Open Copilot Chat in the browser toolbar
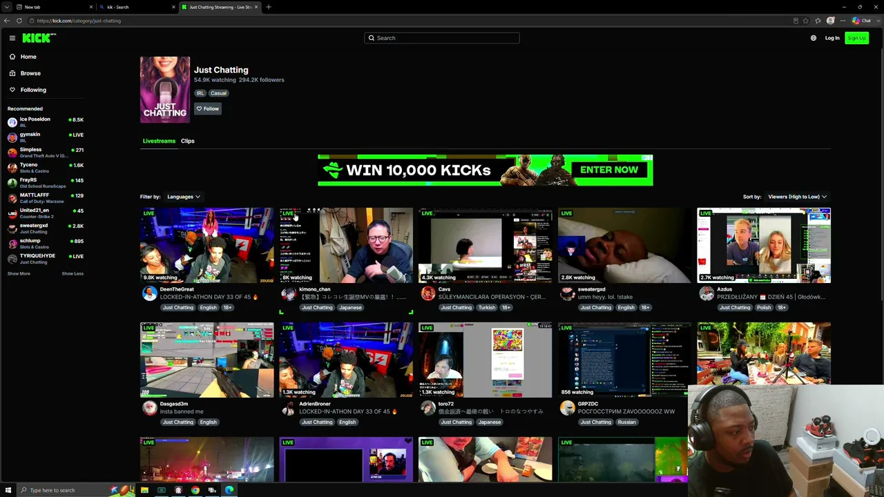 862,21
